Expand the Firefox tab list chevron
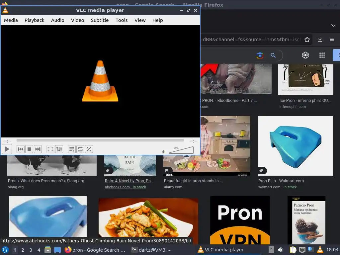The image size is (340, 255). 333,25
